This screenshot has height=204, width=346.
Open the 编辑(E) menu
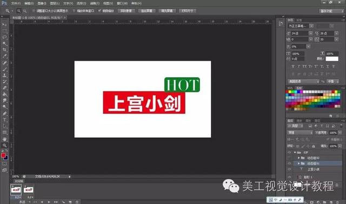(29, 3)
